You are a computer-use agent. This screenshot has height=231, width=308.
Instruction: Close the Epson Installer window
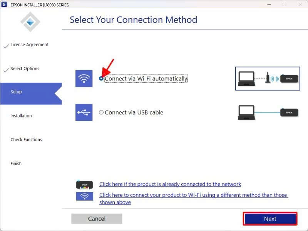(300, 4)
